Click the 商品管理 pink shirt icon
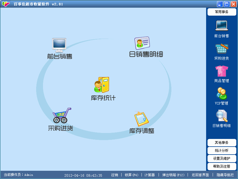Viewport: 238px width, 179px height. tap(221, 71)
